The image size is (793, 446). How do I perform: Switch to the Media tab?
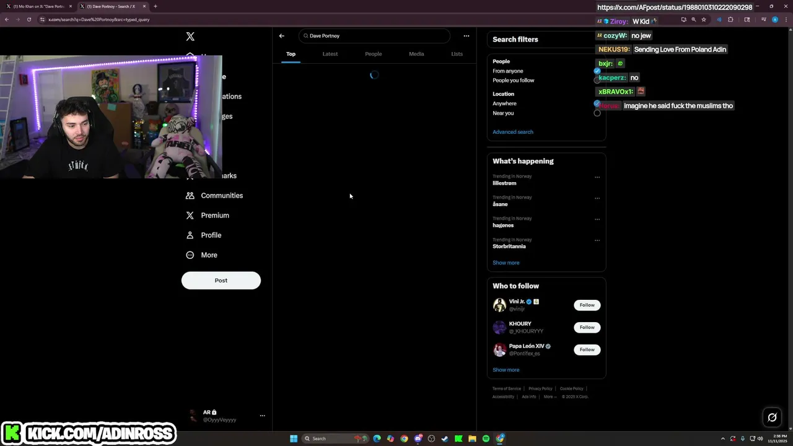[416, 54]
